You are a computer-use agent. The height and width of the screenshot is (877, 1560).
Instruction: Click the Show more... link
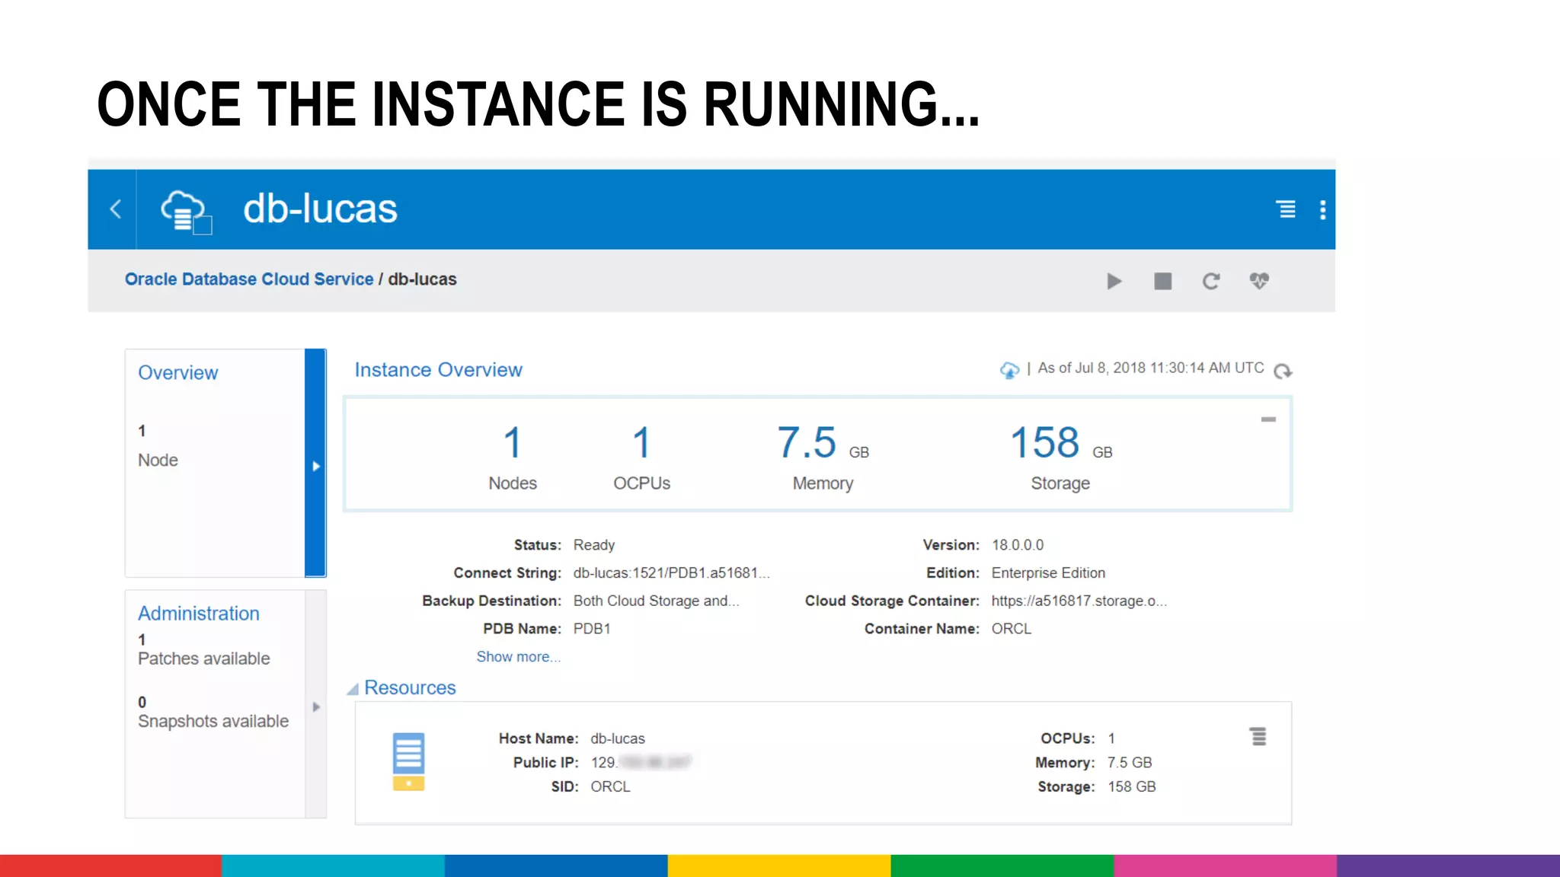(518, 656)
